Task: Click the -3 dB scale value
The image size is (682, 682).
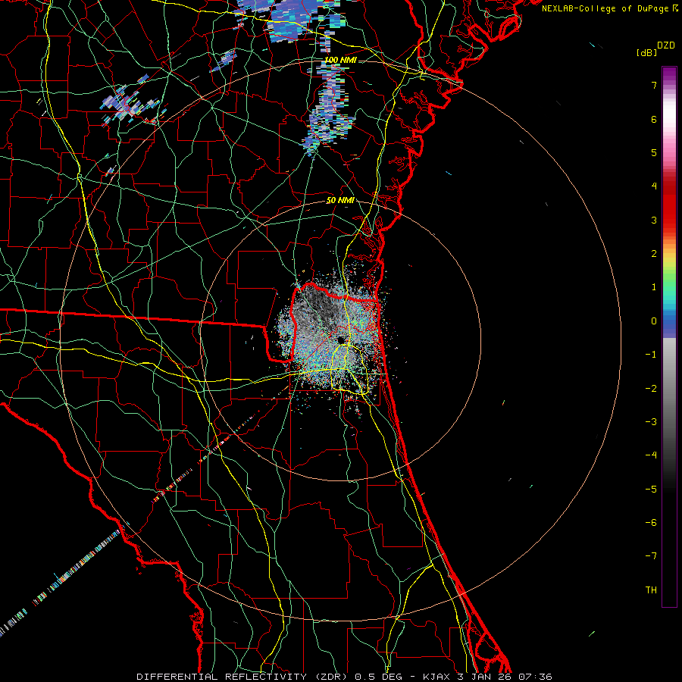Action: point(651,421)
